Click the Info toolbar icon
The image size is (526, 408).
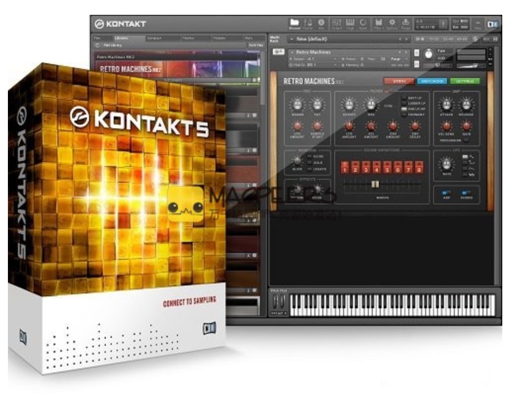321,24
